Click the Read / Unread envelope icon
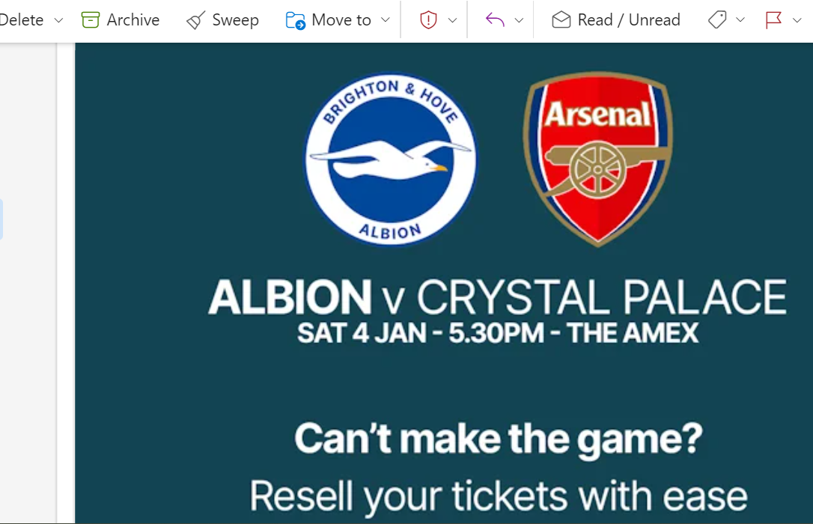This screenshot has height=524, width=813. (x=561, y=19)
